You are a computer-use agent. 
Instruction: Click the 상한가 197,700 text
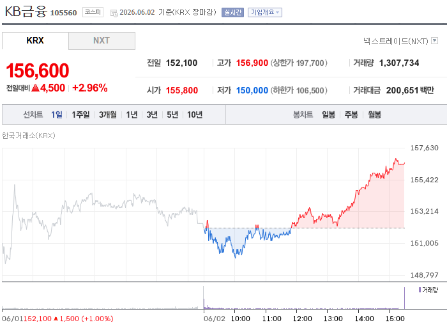(299, 63)
